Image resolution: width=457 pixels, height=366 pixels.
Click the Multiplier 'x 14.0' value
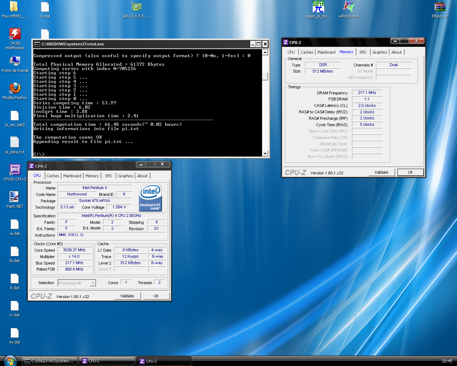[x=74, y=256]
